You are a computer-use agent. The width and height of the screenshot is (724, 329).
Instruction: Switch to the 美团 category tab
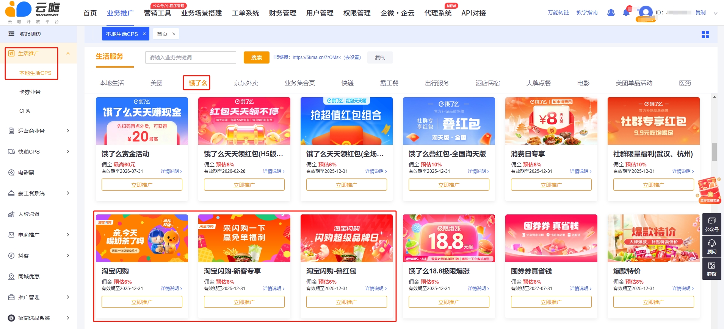click(x=157, y=83)
